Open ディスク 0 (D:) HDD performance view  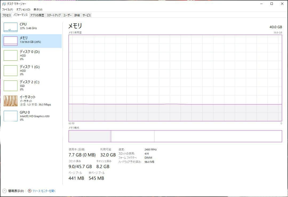32,55
